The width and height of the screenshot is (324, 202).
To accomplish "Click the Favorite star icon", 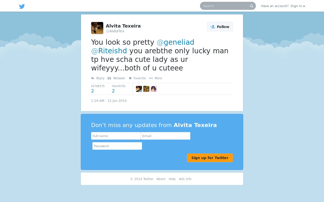I will tap(130, 78).
